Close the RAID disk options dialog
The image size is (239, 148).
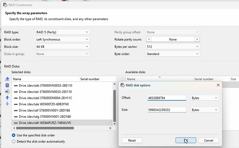(218, 85)
